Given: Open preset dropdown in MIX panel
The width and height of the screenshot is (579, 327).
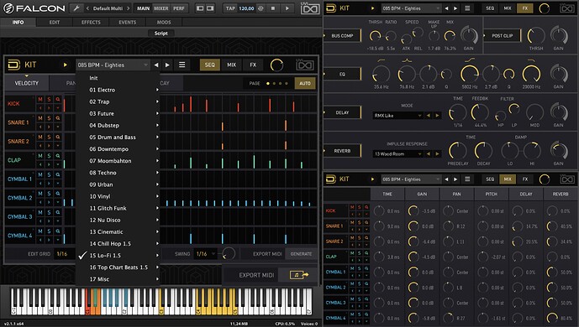Looking at the screenshot, I should tap(411, 179).
